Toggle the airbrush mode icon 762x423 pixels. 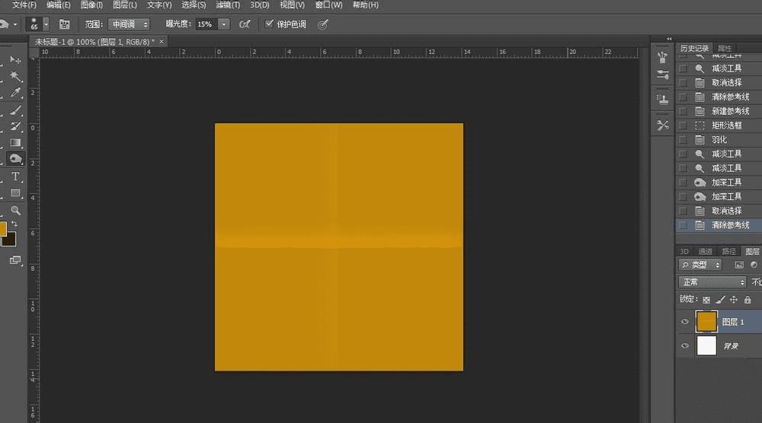point(245,24)
